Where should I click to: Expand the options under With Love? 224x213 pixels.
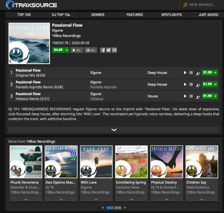coord(96,199)
